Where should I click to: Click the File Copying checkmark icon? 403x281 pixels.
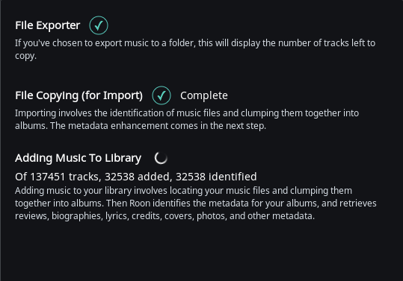pyautogui.click(x=161, y=95)
